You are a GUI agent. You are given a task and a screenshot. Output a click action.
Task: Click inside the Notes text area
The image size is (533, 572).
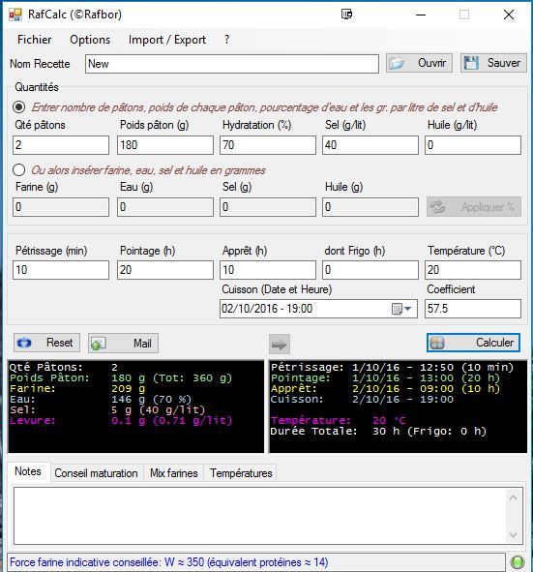click(x=259, y=516)
